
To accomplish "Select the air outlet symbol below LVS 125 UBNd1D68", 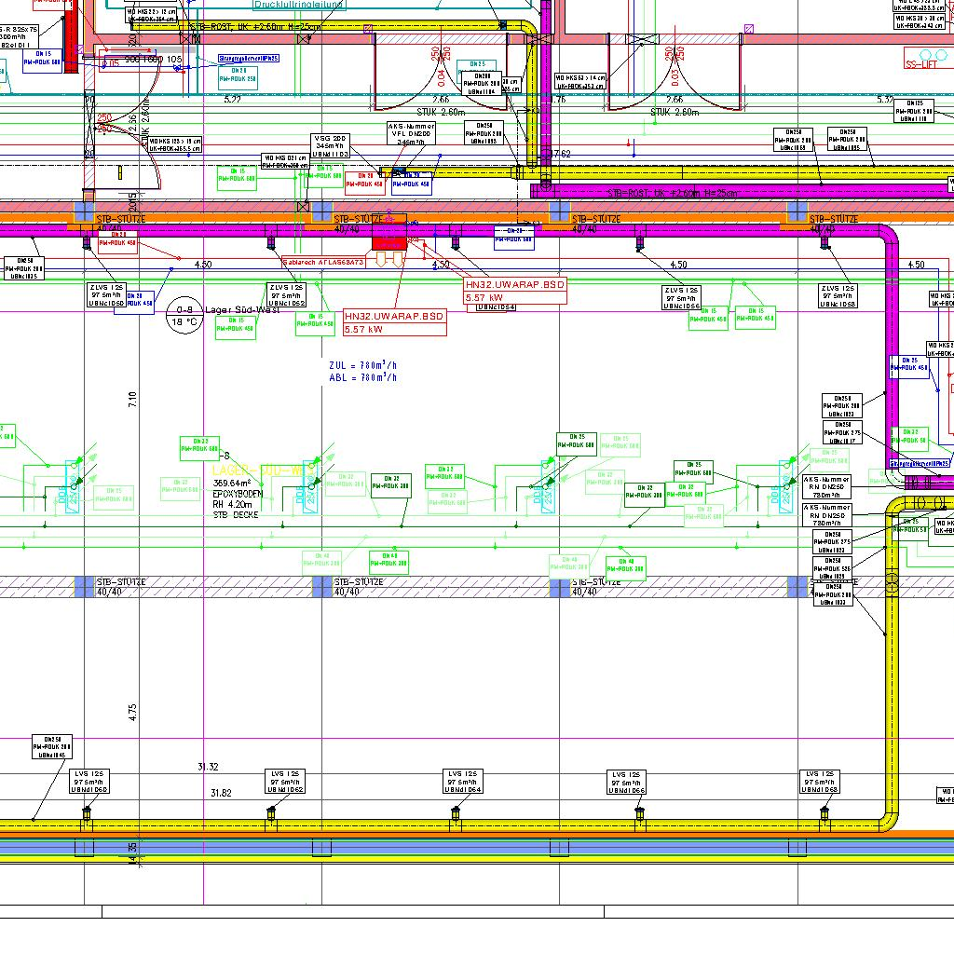I will pos(825,817).
